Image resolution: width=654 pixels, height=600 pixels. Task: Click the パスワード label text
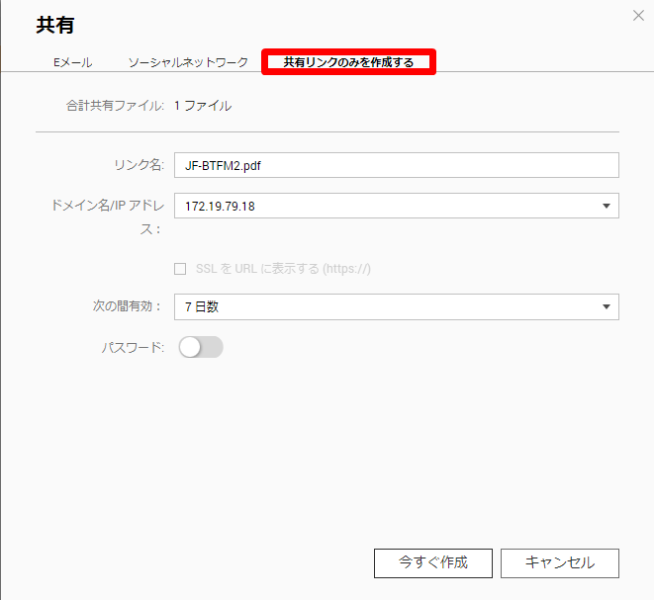point(133,347)
